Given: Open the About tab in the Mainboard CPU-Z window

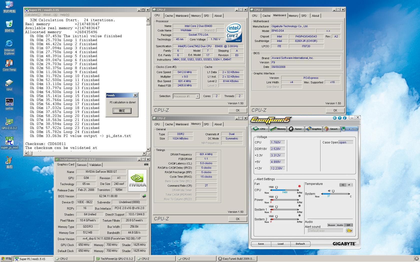Looking at the screenshot, I should [315, 16].
